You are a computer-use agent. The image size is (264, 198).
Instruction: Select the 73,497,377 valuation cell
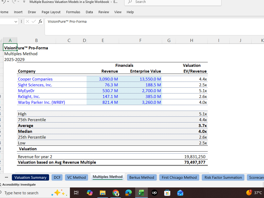click(x=191, y=162)
